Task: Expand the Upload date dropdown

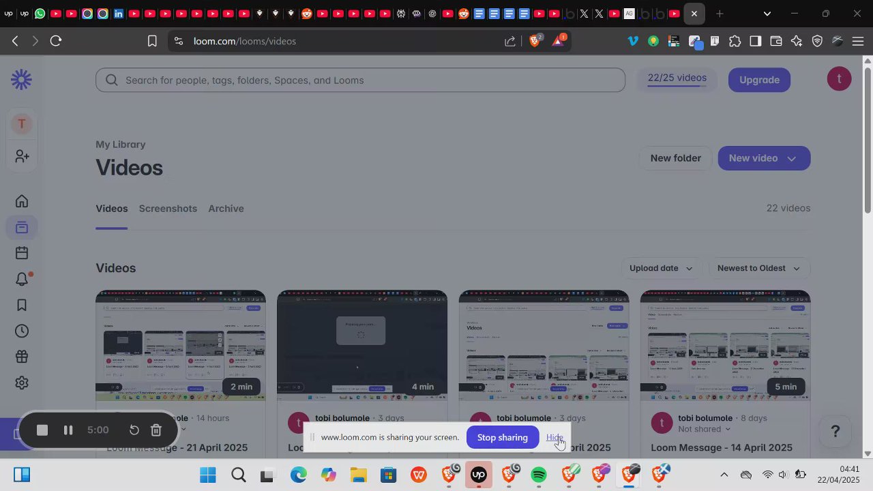Action: point(661,268)
